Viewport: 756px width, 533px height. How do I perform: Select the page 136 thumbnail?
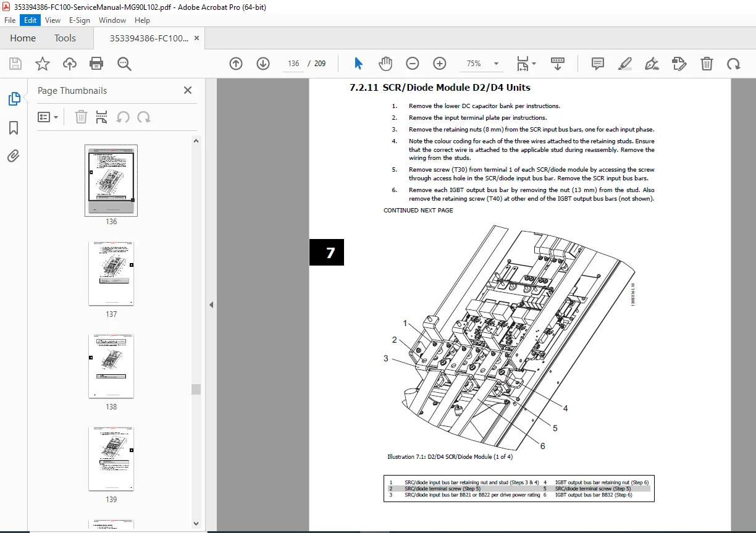tap(111, 180)
